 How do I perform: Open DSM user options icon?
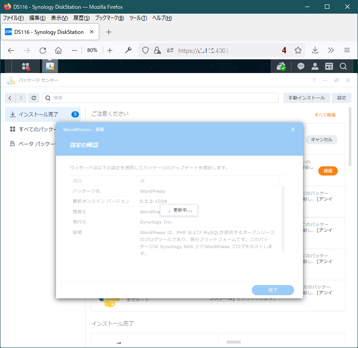315,66
